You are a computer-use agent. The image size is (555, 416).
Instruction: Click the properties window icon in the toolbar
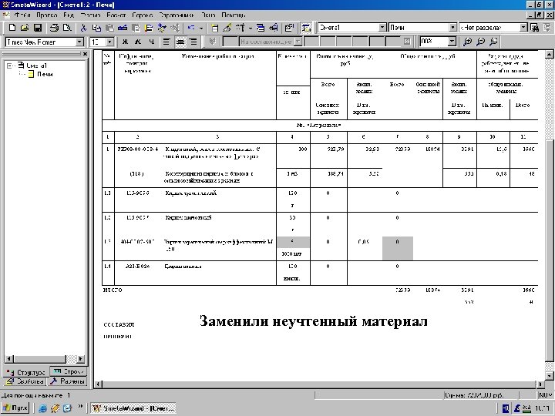point(289,28)
